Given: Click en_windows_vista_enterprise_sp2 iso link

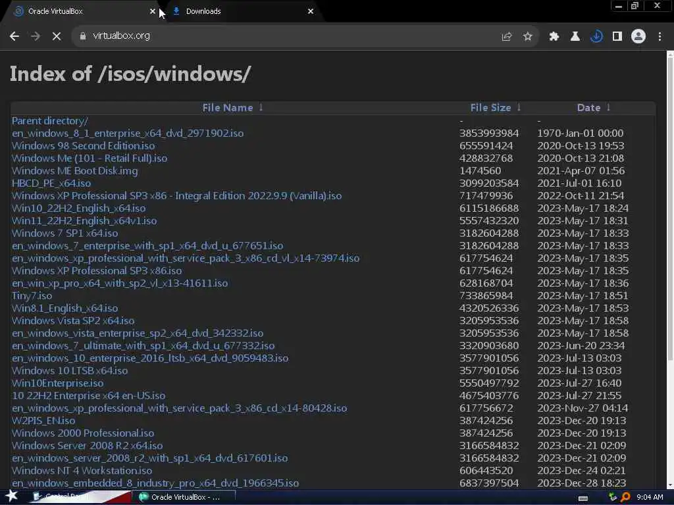Looking at the screenshot, I should click(x=138, y=333).
